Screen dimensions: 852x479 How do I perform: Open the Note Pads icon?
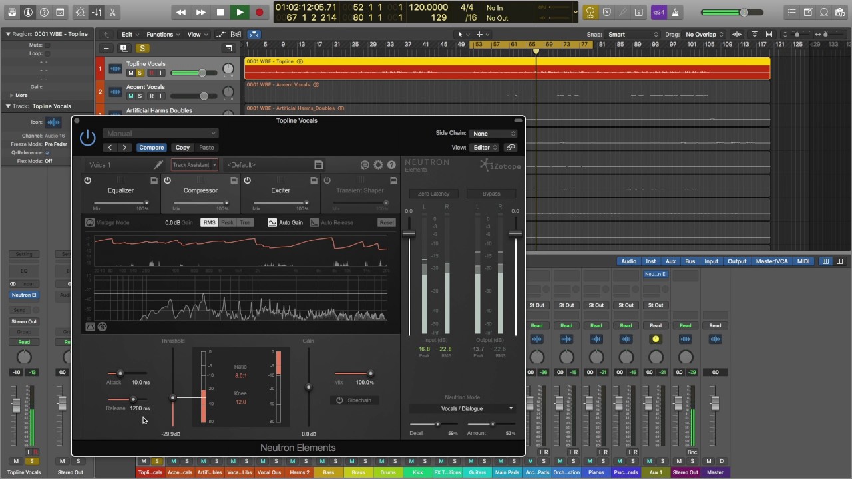click(x=809, y=12)
